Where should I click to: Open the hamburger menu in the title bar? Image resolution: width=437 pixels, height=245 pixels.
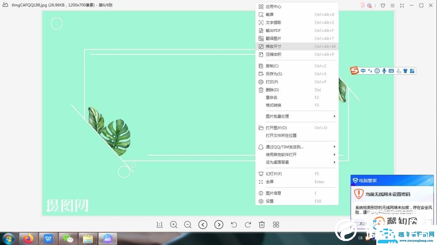click(x=392, y=5)
